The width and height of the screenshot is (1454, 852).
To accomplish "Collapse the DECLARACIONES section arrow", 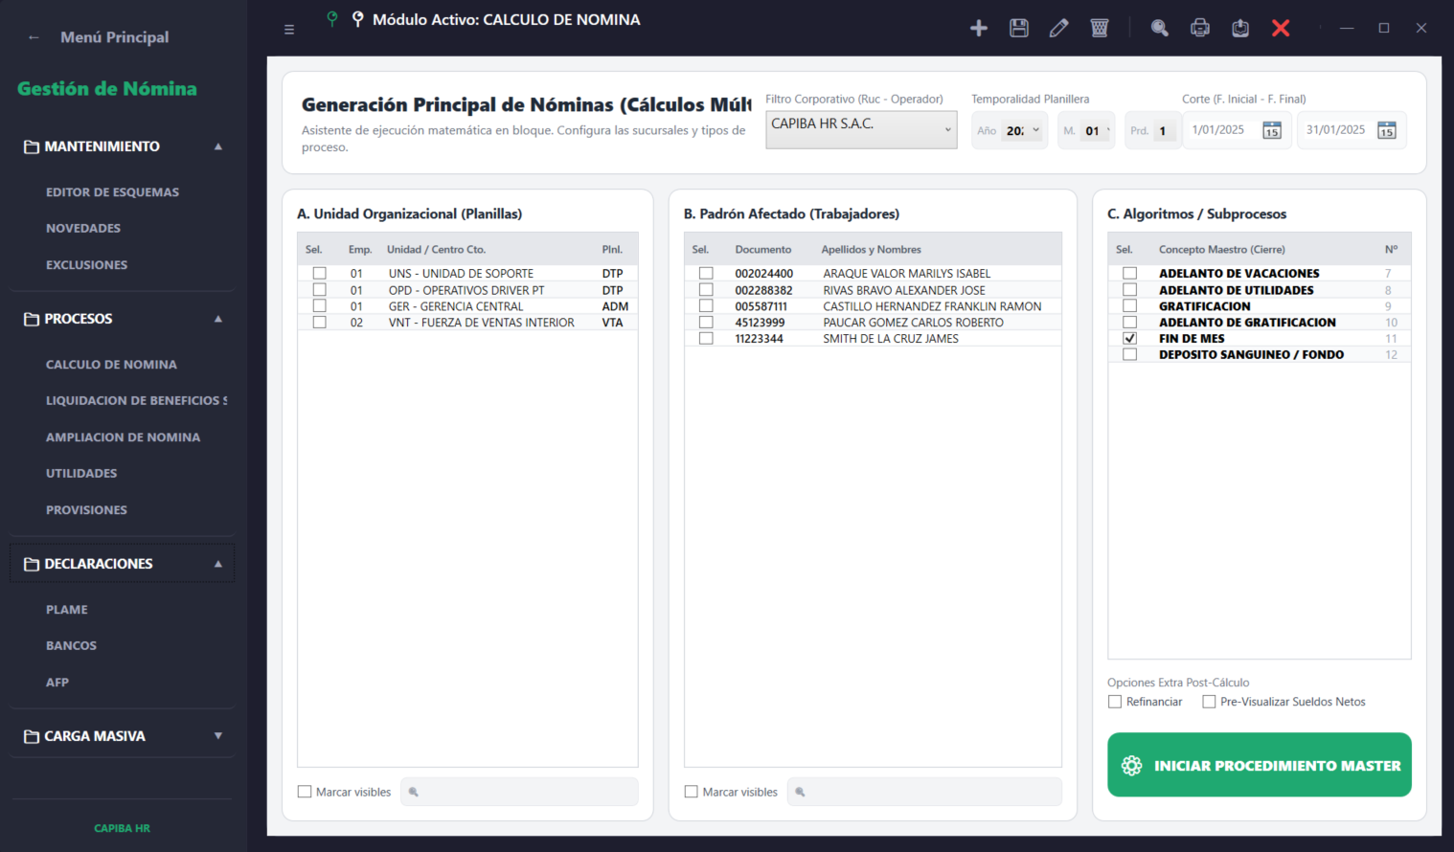I will pos(218,564).
